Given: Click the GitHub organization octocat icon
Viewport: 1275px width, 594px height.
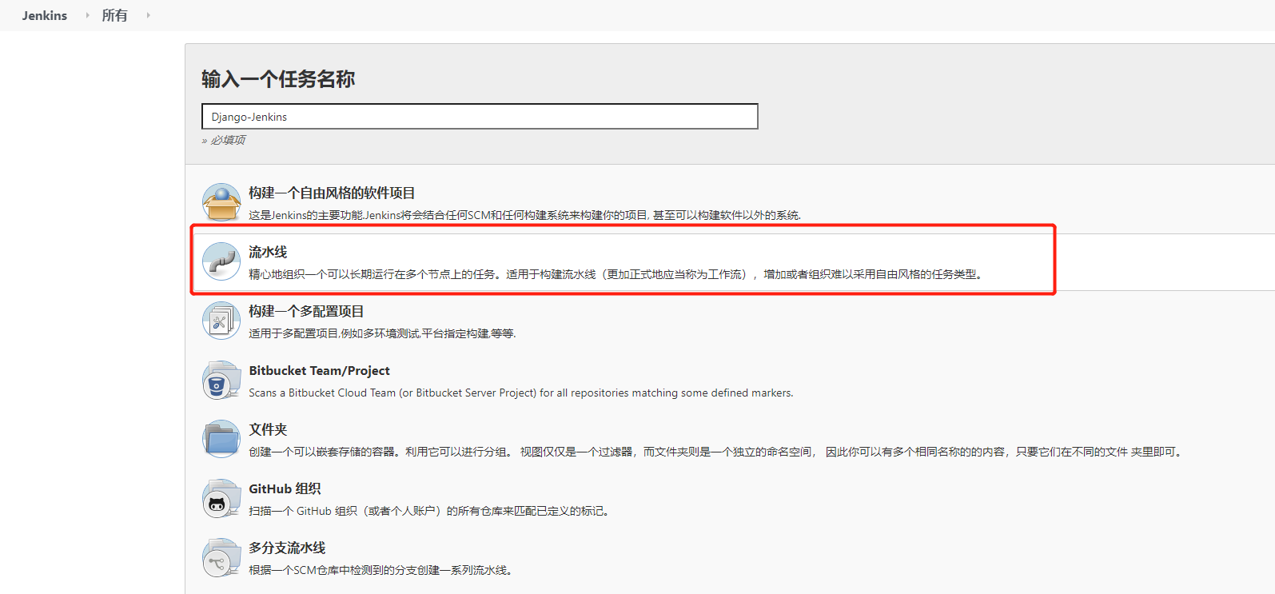Looking at the screenshot, I should 221,498.
